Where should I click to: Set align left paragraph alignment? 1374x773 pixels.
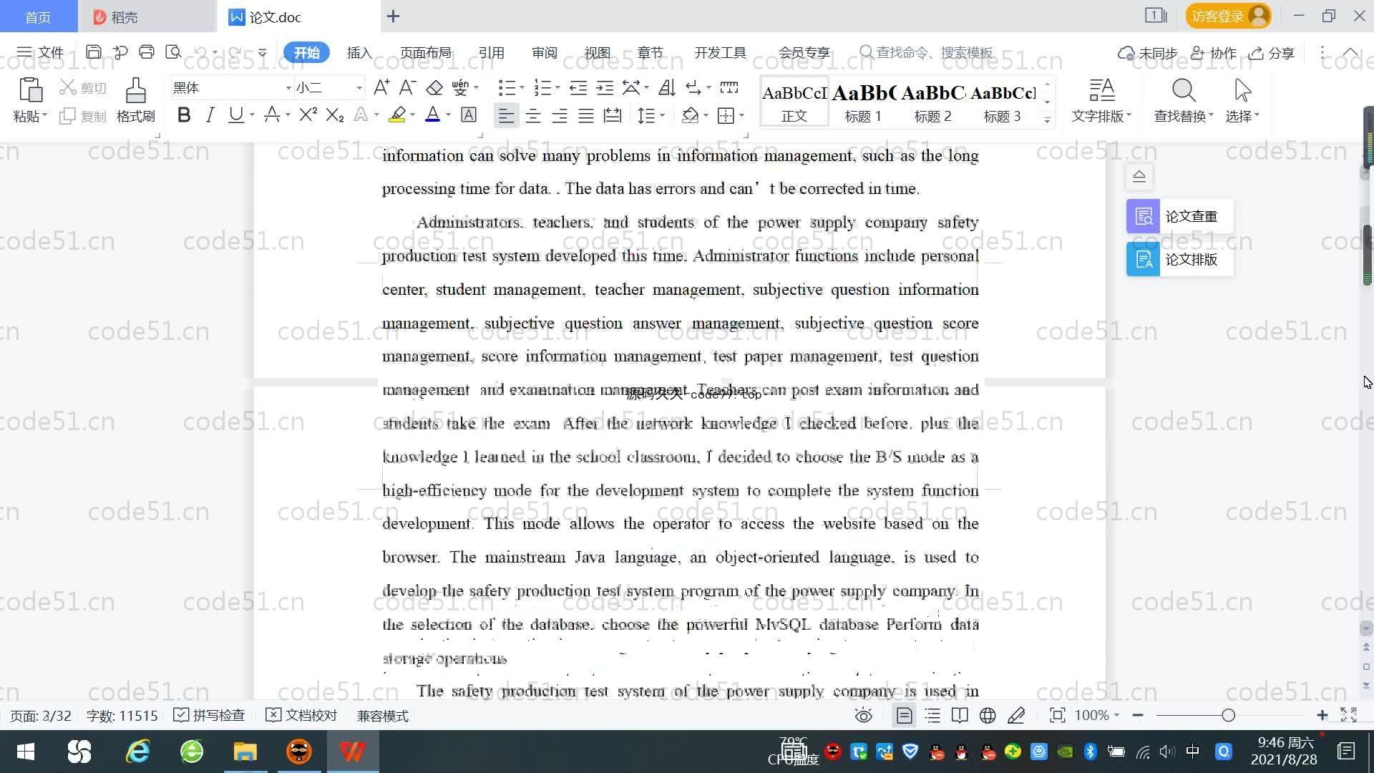point(506,115)
